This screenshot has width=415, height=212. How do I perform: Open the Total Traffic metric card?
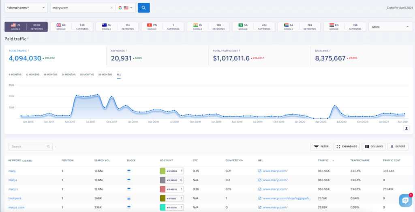pos(56,56)
